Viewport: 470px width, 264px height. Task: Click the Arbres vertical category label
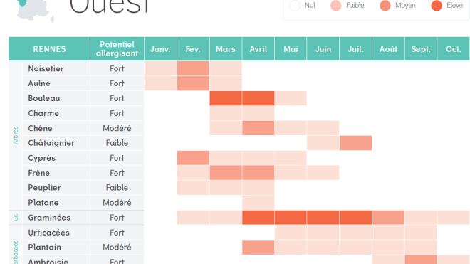coord(16,135)
